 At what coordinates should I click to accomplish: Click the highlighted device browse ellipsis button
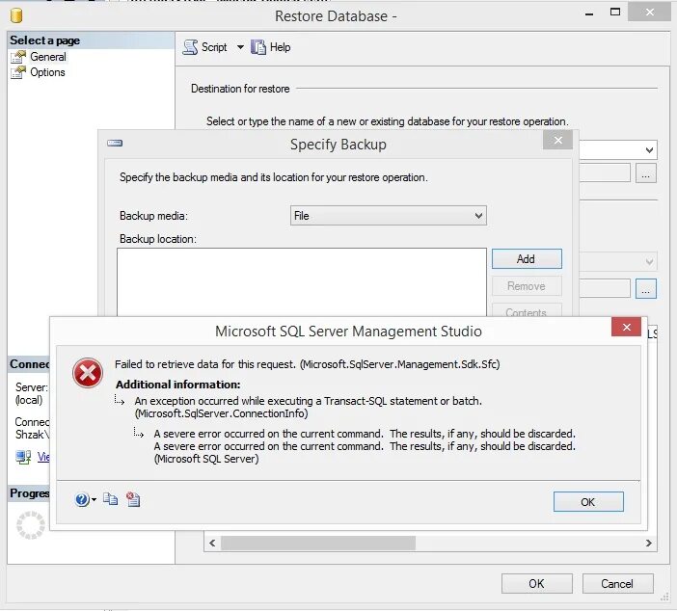pyautogui.click(x=645, y=289)
